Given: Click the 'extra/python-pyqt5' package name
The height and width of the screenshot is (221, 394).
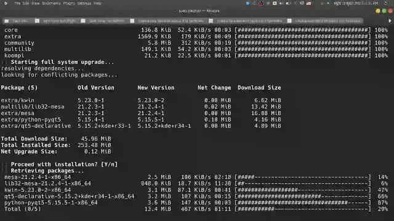Looking at the screenshot, I should pyautogui.click(x=31, y=120).
